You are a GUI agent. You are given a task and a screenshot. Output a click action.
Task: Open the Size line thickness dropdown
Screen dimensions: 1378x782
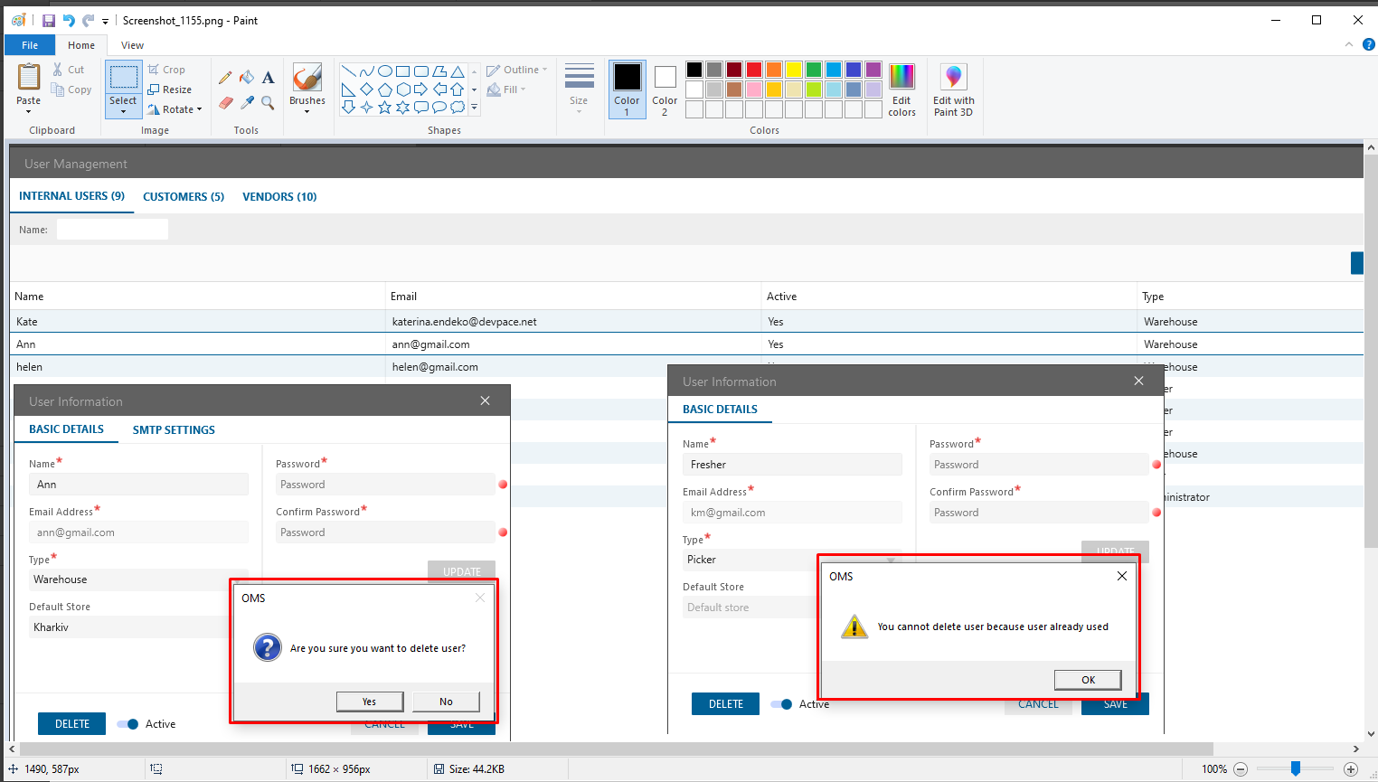click(579, 89)
